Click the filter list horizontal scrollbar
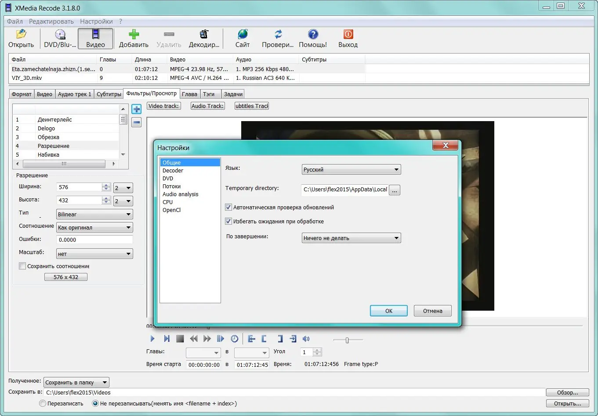Viewport: 598px width, 416px height. coord(64,164)
